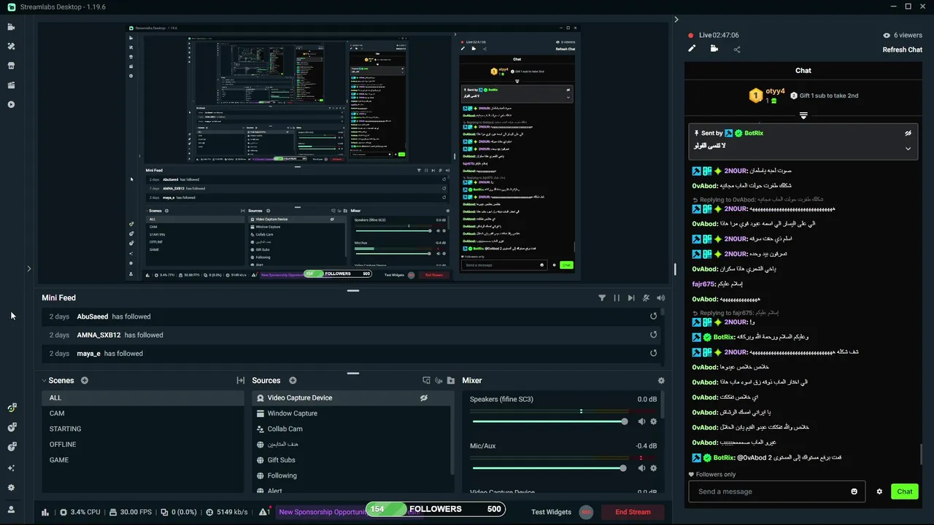Collapse the chat panel with top arrow
This screenshot has width=934, height=525.
[676, 20]
